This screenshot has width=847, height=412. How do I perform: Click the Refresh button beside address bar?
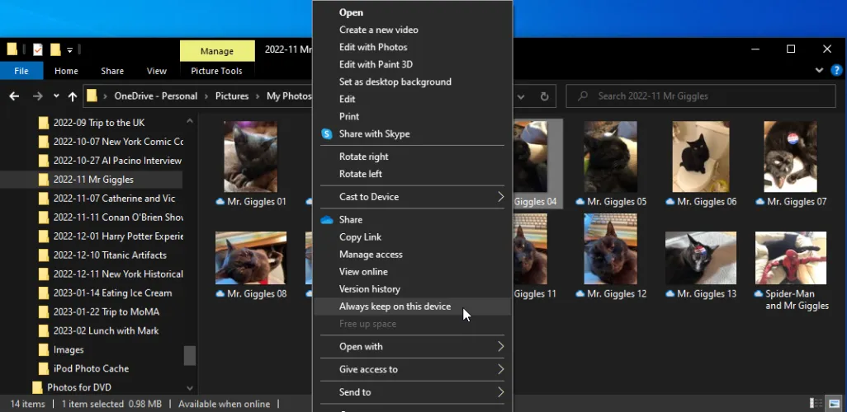[544, 96]
